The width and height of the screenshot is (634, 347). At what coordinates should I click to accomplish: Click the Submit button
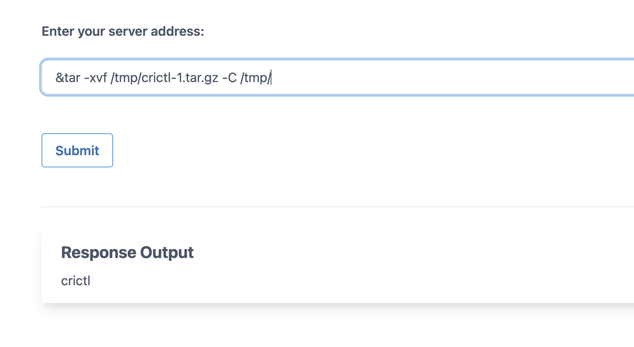(77, 150)
